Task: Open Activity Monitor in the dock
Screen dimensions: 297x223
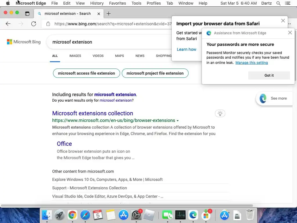Action: 180,215
